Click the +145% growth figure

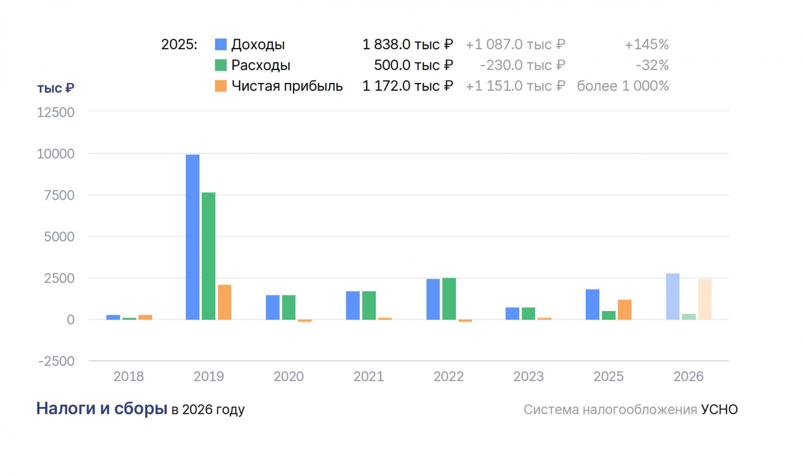(x=647, y=44)
